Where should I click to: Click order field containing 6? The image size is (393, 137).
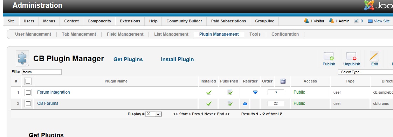pyautogui.click(x=276, y=92)
